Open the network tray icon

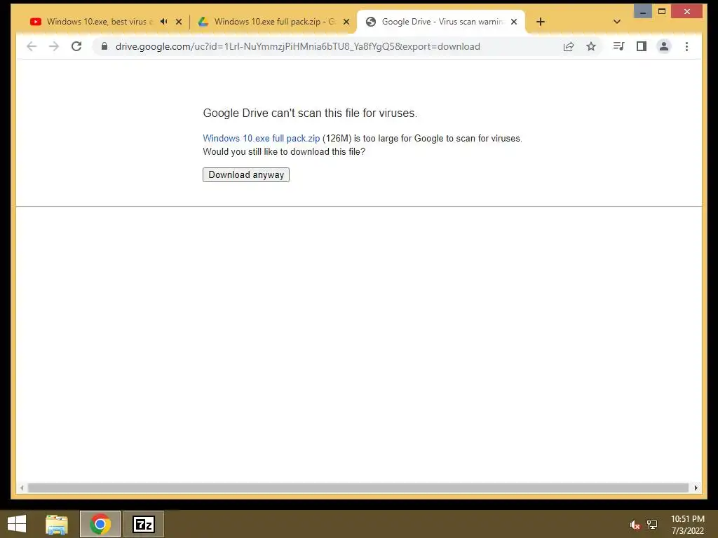point(652,525)
